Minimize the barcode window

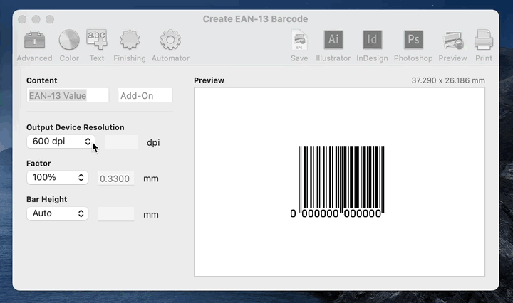[36, 19]
